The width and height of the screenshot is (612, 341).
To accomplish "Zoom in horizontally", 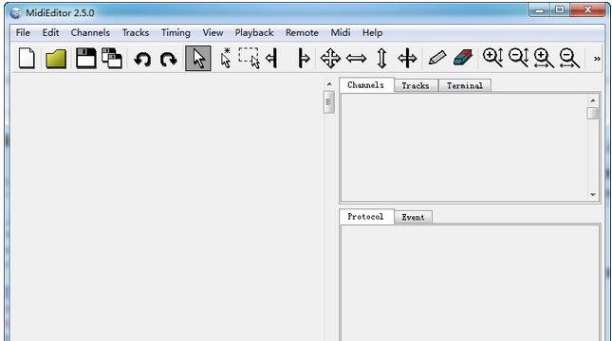I will [x=544, y=59].
